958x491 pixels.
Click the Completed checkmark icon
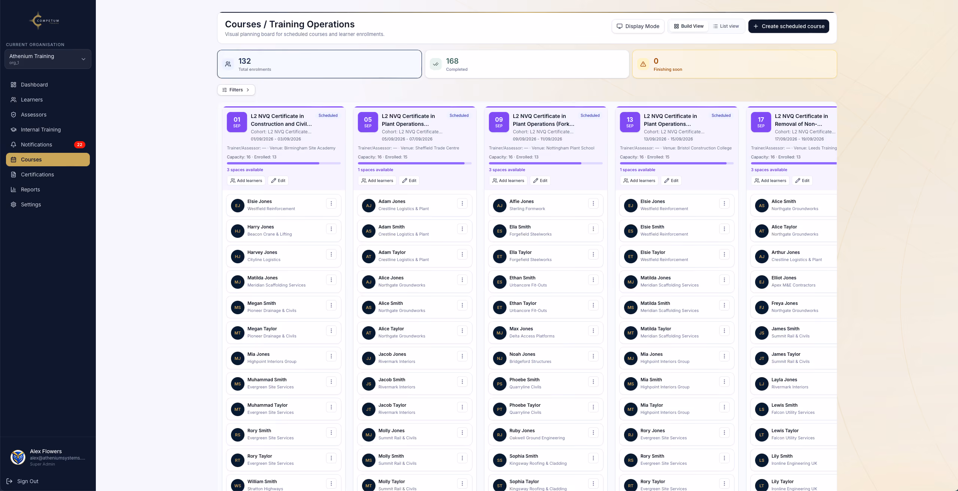click(436, 64)
